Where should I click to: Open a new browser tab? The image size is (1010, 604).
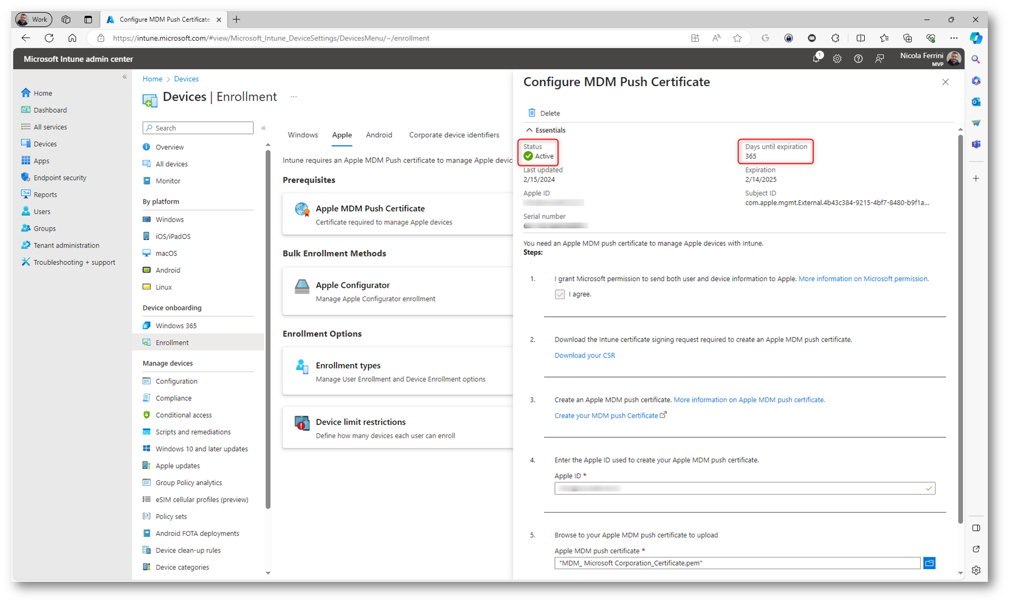(237, 20)
